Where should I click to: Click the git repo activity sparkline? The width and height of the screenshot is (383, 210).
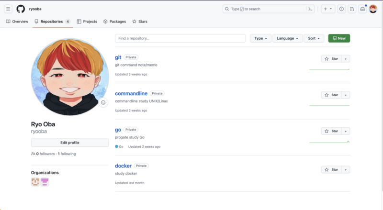pyautogui.click(x=329, y=69)
